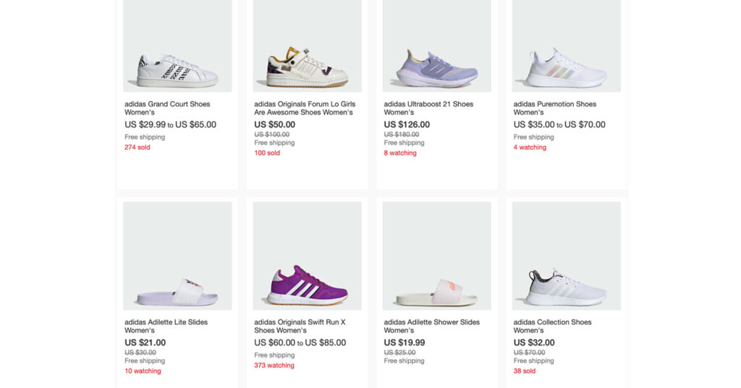Click the US $50.00 Forum Lo price

point(274,124)
